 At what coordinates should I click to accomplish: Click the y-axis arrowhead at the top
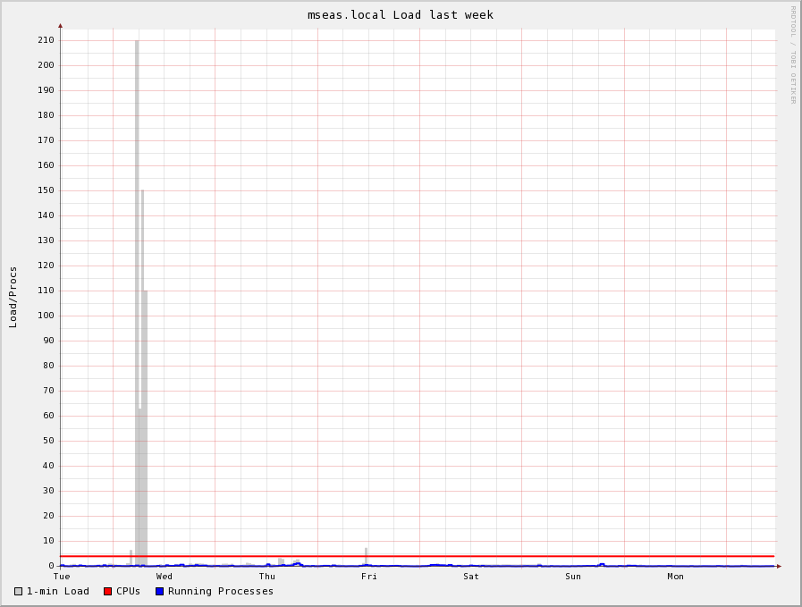coord(61,26)
